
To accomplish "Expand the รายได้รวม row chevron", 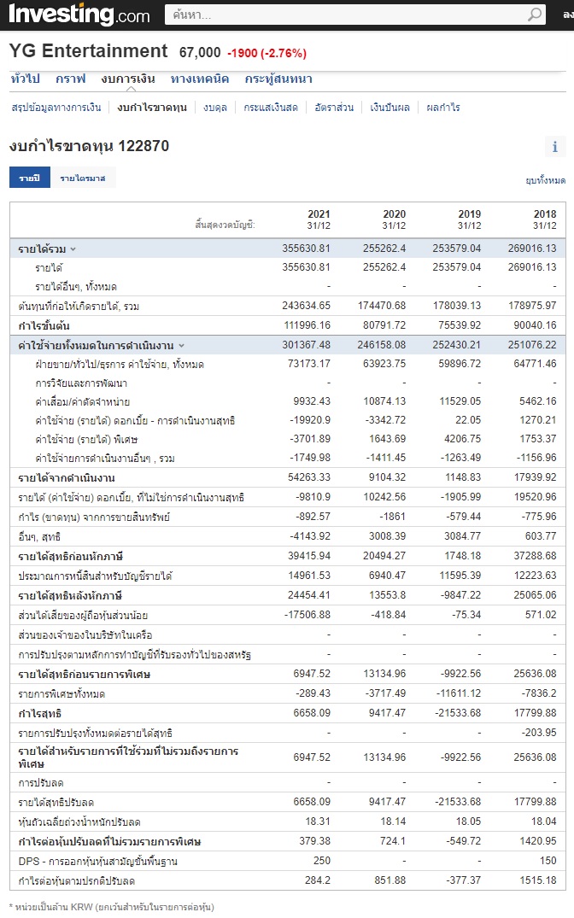I will (73, 249).
